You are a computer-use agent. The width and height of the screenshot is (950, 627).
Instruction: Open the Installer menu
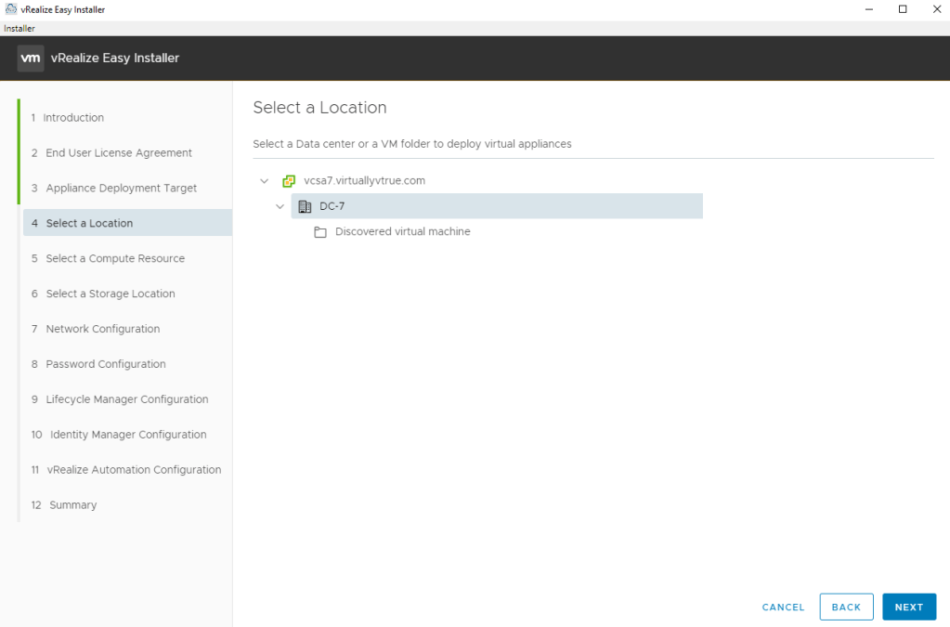click(x=20, y=29)
